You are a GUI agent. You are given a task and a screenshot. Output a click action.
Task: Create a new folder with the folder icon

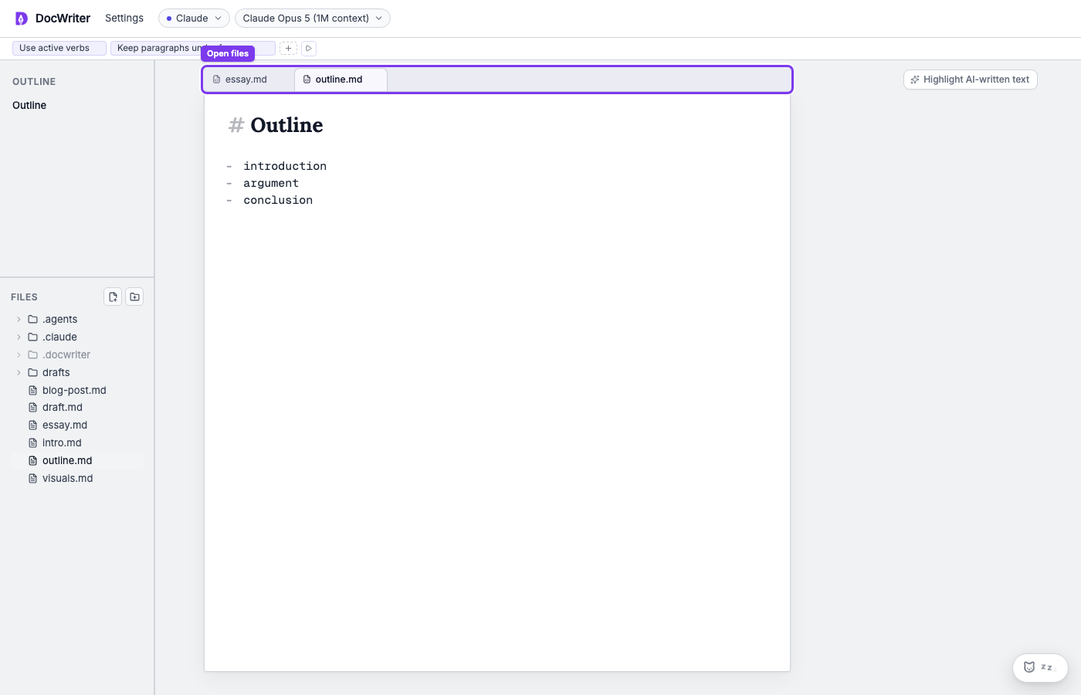(134, 297)
